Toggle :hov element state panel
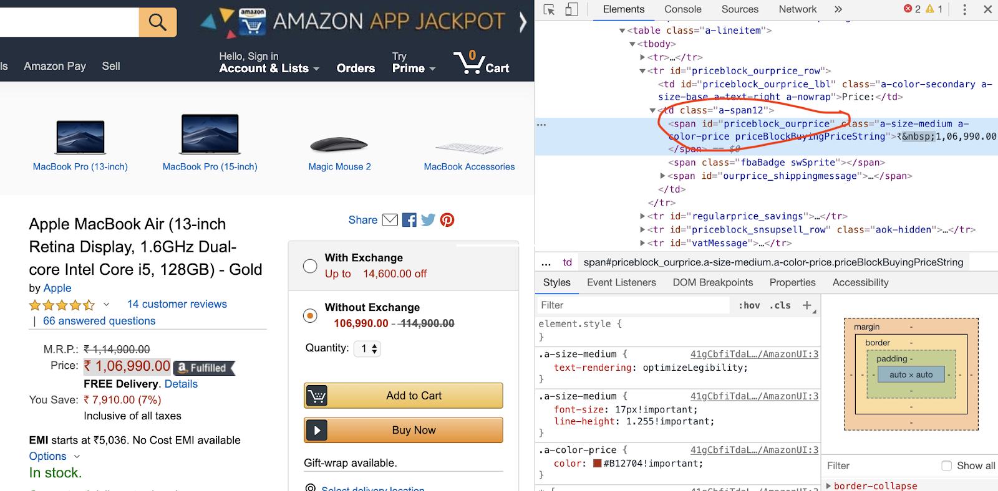998x491 pixels. (749, 305)
